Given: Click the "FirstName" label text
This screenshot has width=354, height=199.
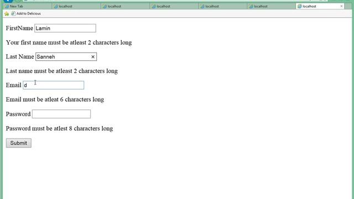Looking at the screenshot, I should tap(19, 28).
